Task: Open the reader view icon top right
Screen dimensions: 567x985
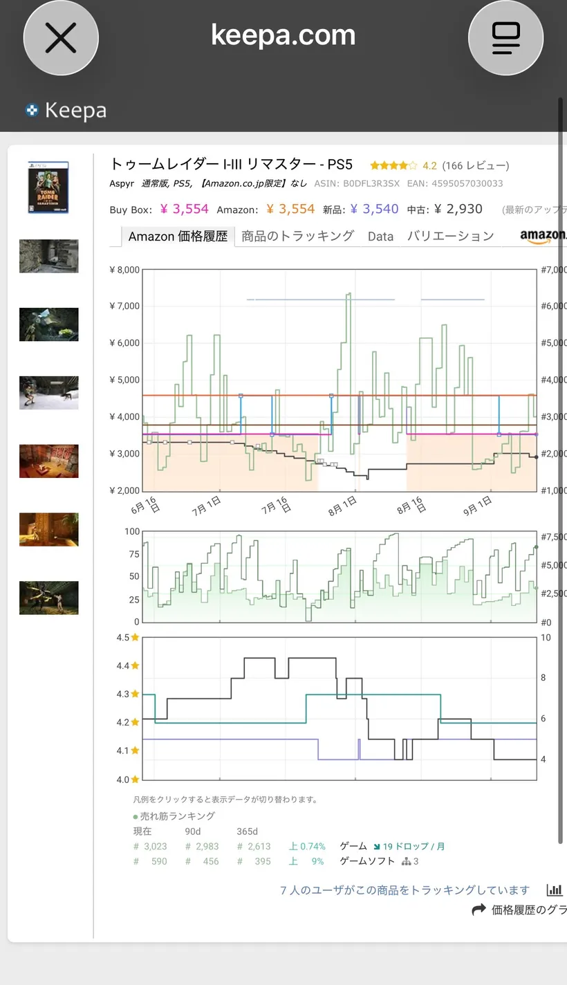Action: click(x=505, y=38)
